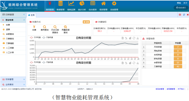Switch to the 主页 tab

pyautogui.click(x=31, y=15)
